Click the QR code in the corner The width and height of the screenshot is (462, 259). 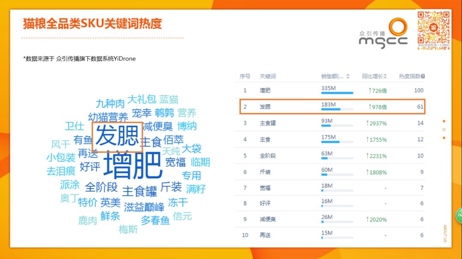click(433, 30)
